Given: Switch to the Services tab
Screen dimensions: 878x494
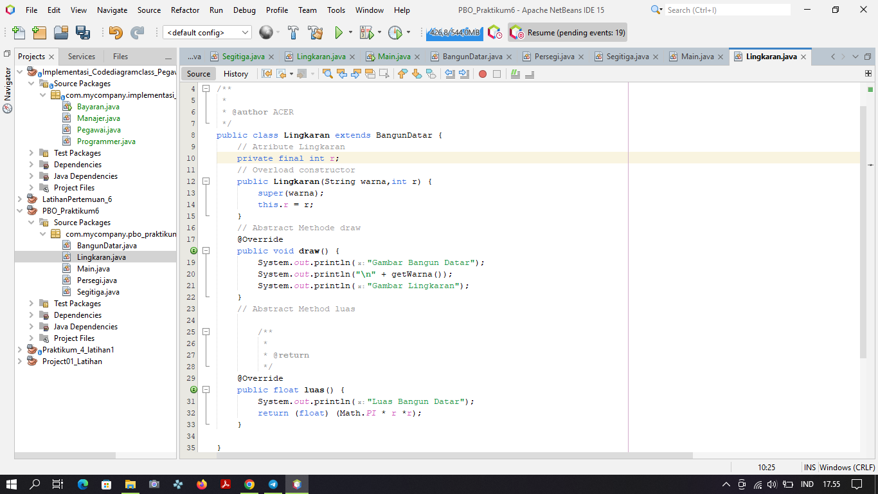Looking at the screenshot, I should pyautogui.click(x=81, y=57).
